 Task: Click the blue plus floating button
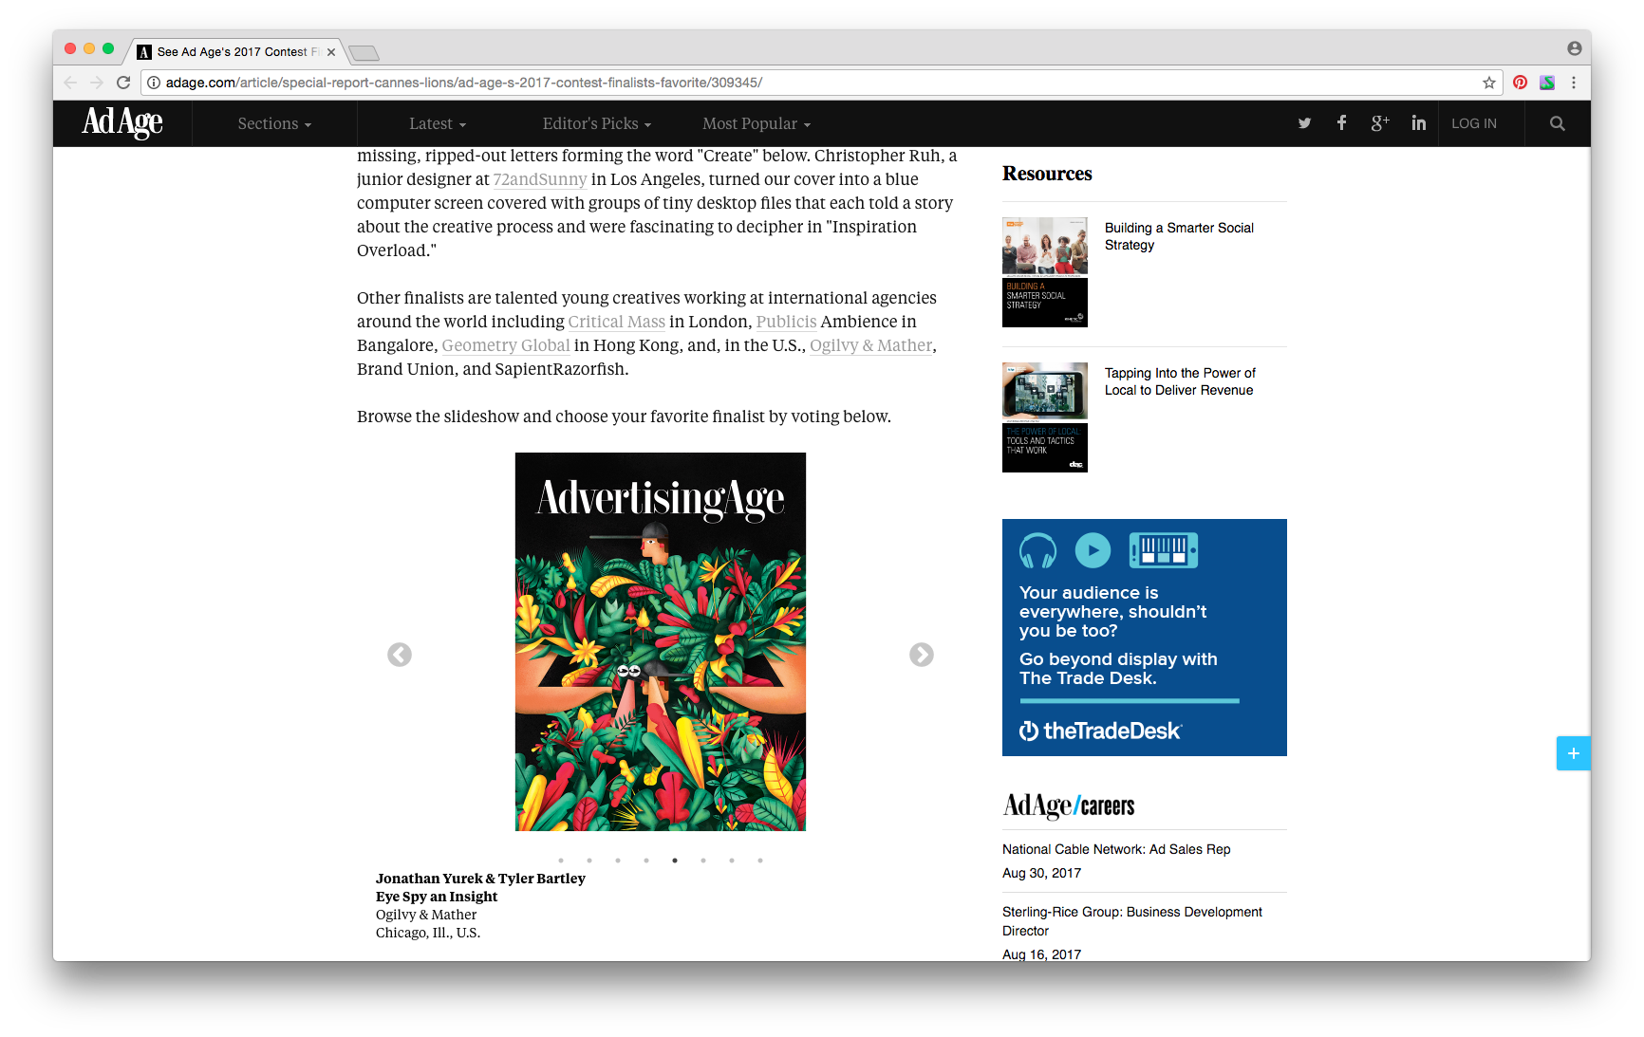pos(1573,753)
